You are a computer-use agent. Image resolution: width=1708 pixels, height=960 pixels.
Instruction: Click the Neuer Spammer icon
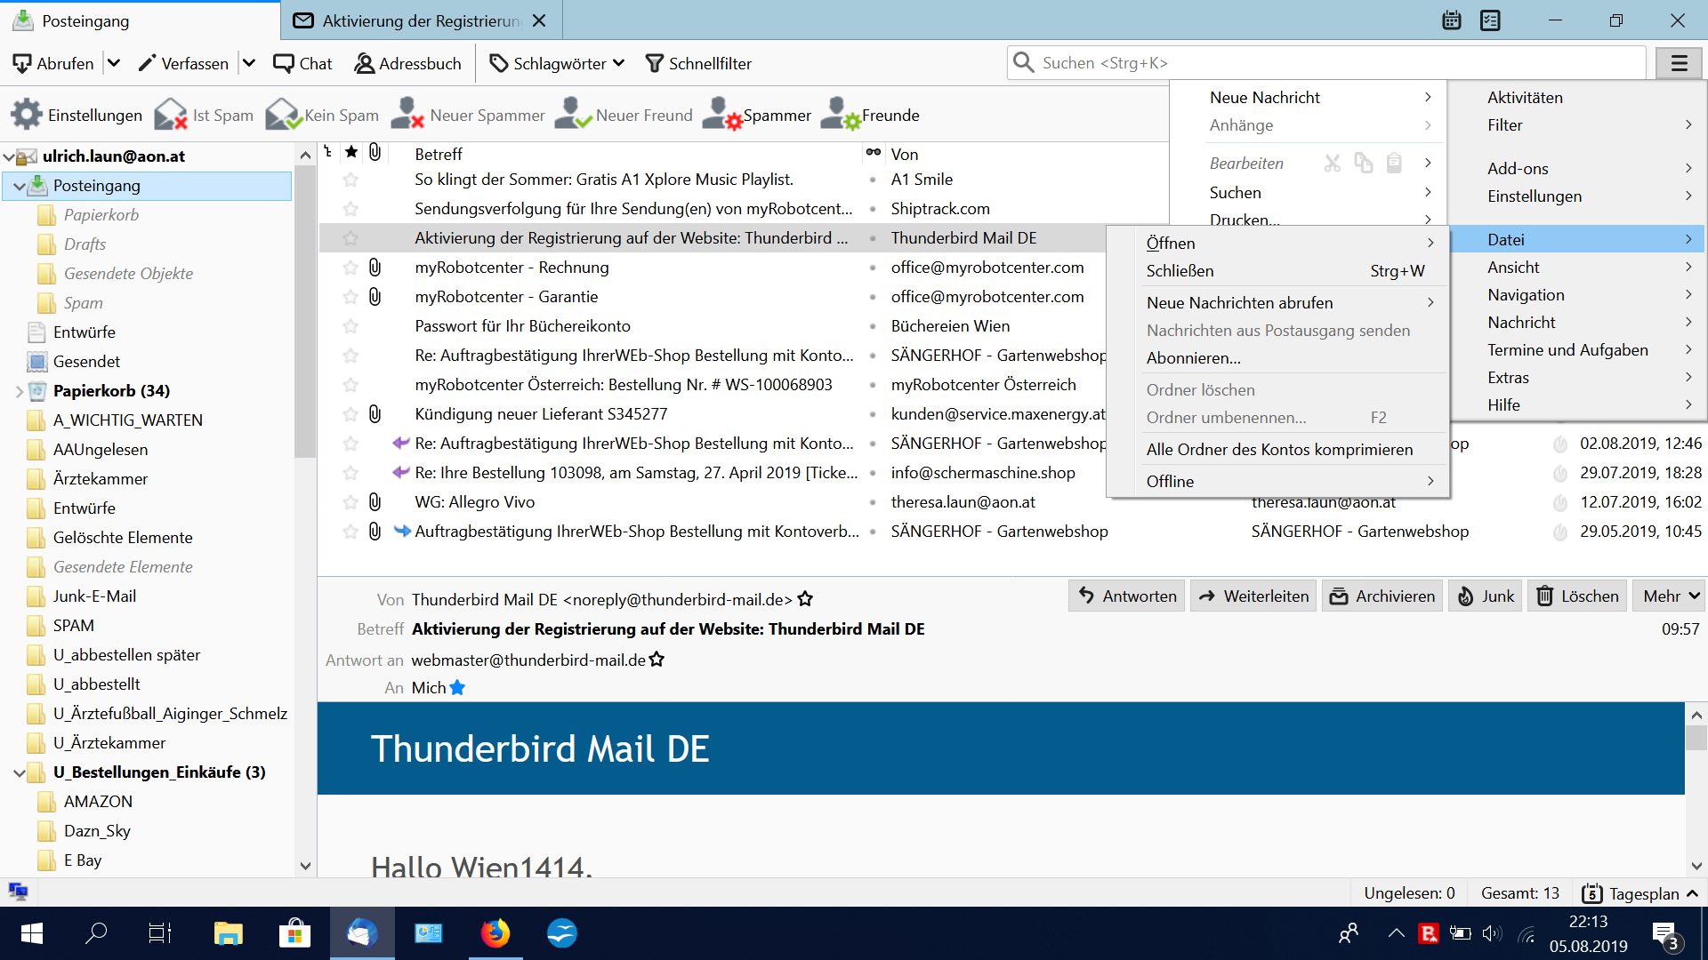(407, 116)
